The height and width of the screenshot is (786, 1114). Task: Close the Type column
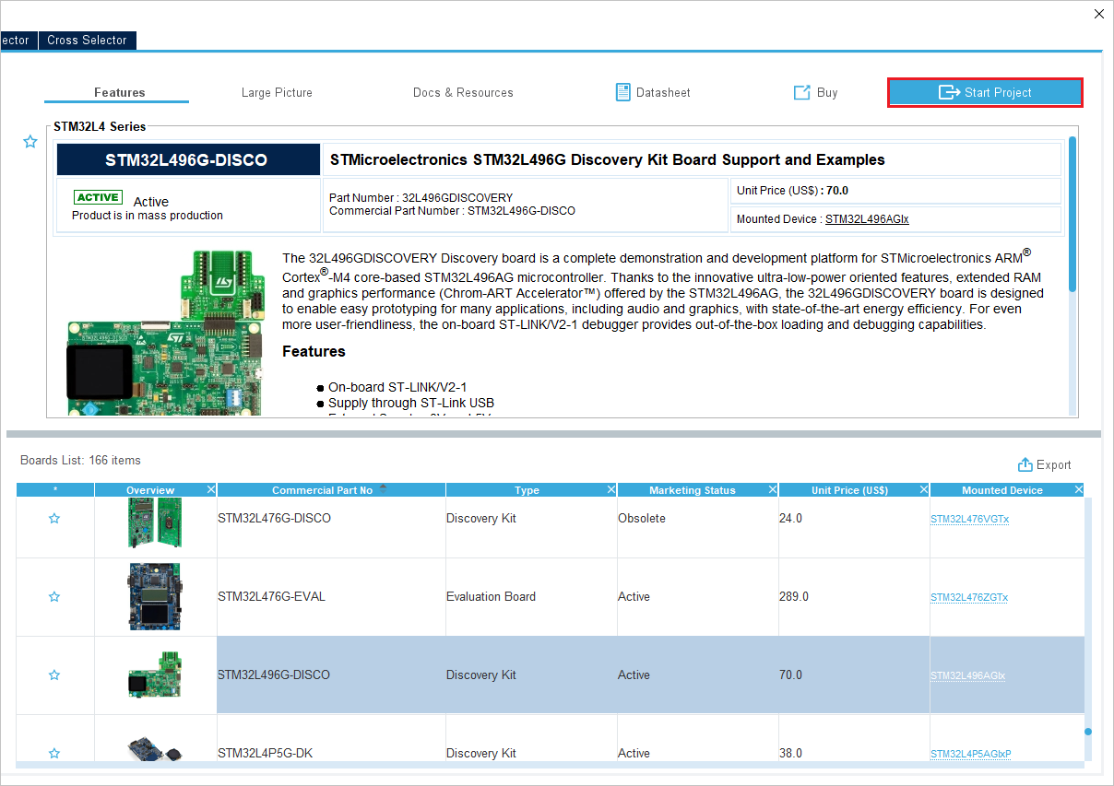coord(611,489)
